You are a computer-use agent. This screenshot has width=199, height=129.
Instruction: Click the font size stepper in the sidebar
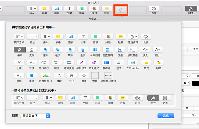tap(187, 76)
